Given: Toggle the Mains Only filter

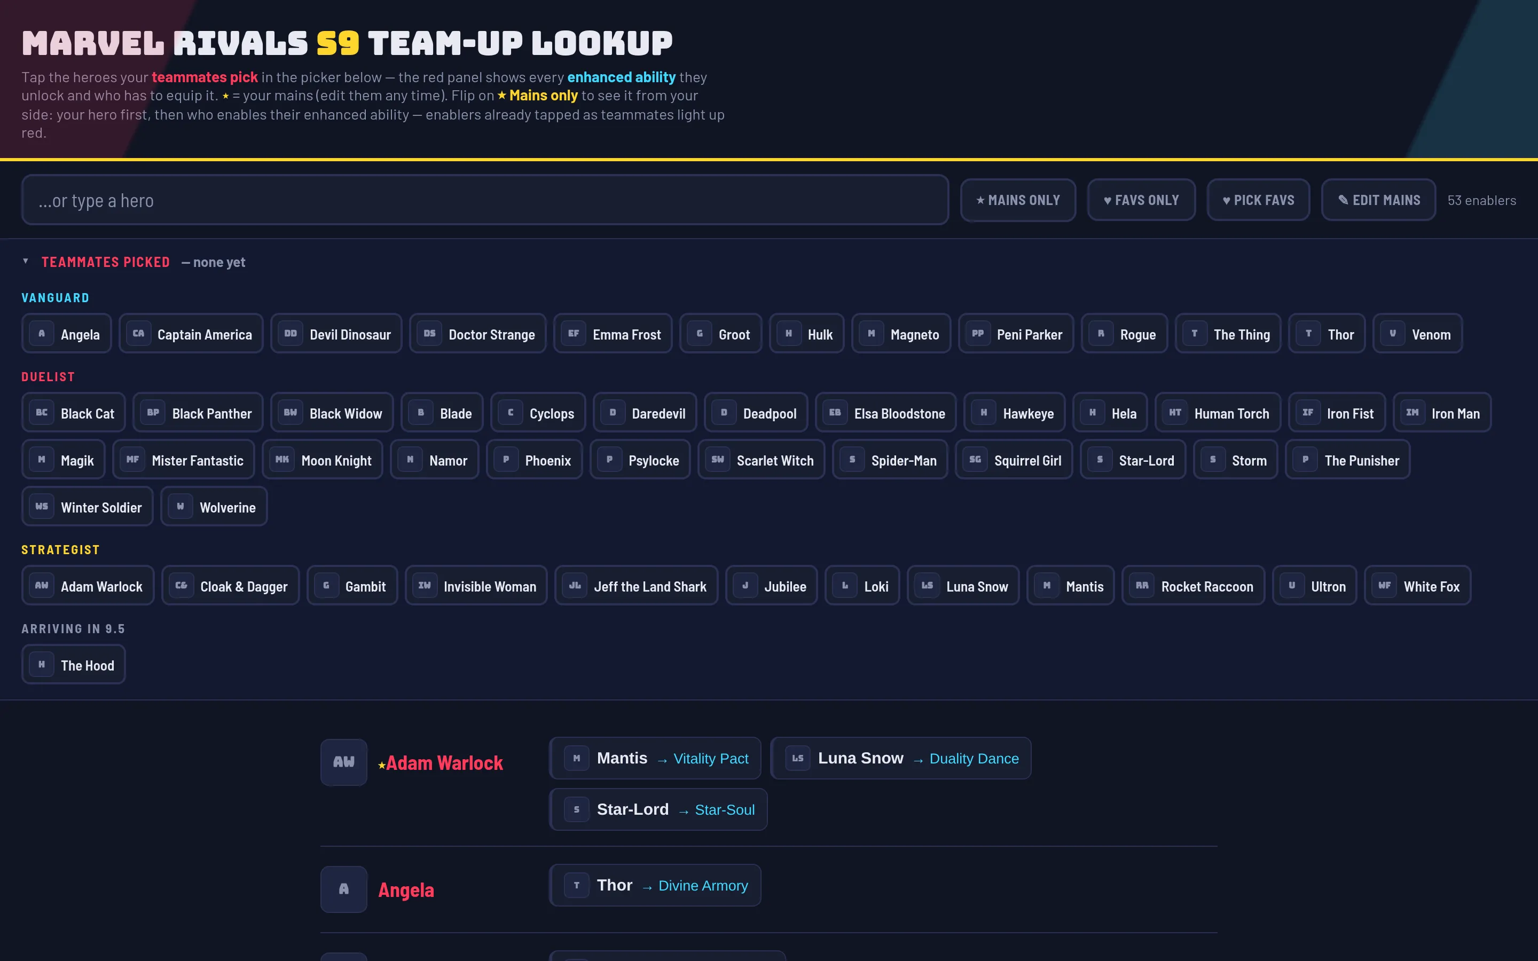Looking at the screenshot, I should [1017, 200].
